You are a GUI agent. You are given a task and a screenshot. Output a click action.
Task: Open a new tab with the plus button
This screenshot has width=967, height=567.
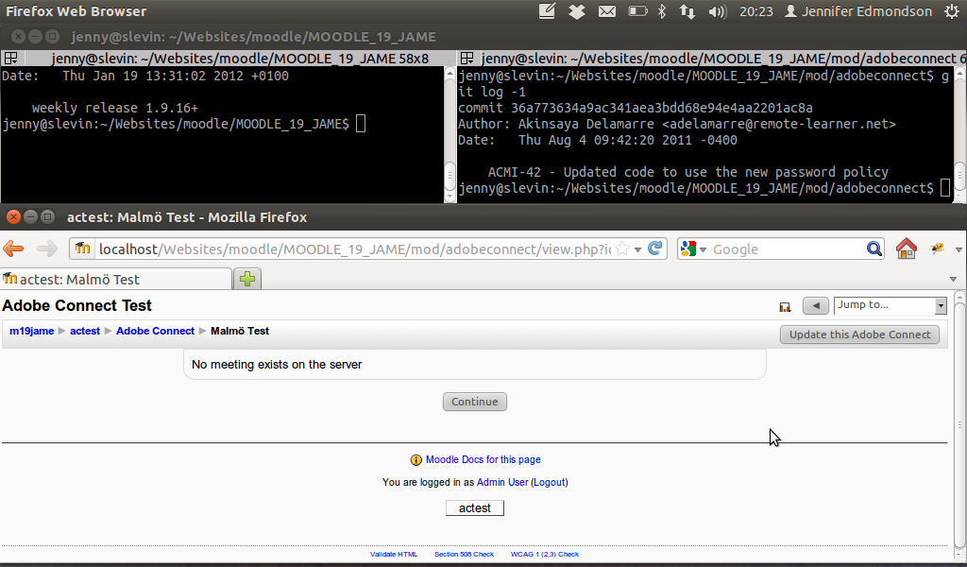248,279
